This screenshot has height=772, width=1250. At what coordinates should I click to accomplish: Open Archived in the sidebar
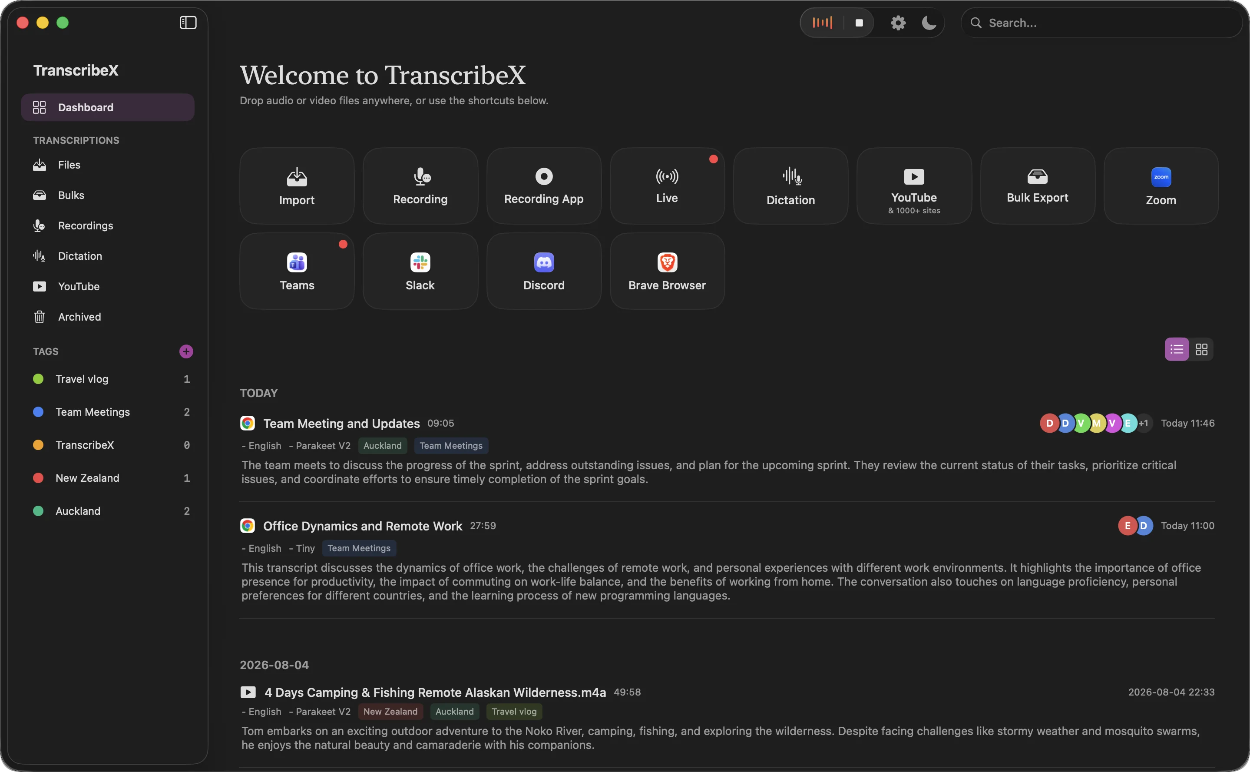(107, 317)
